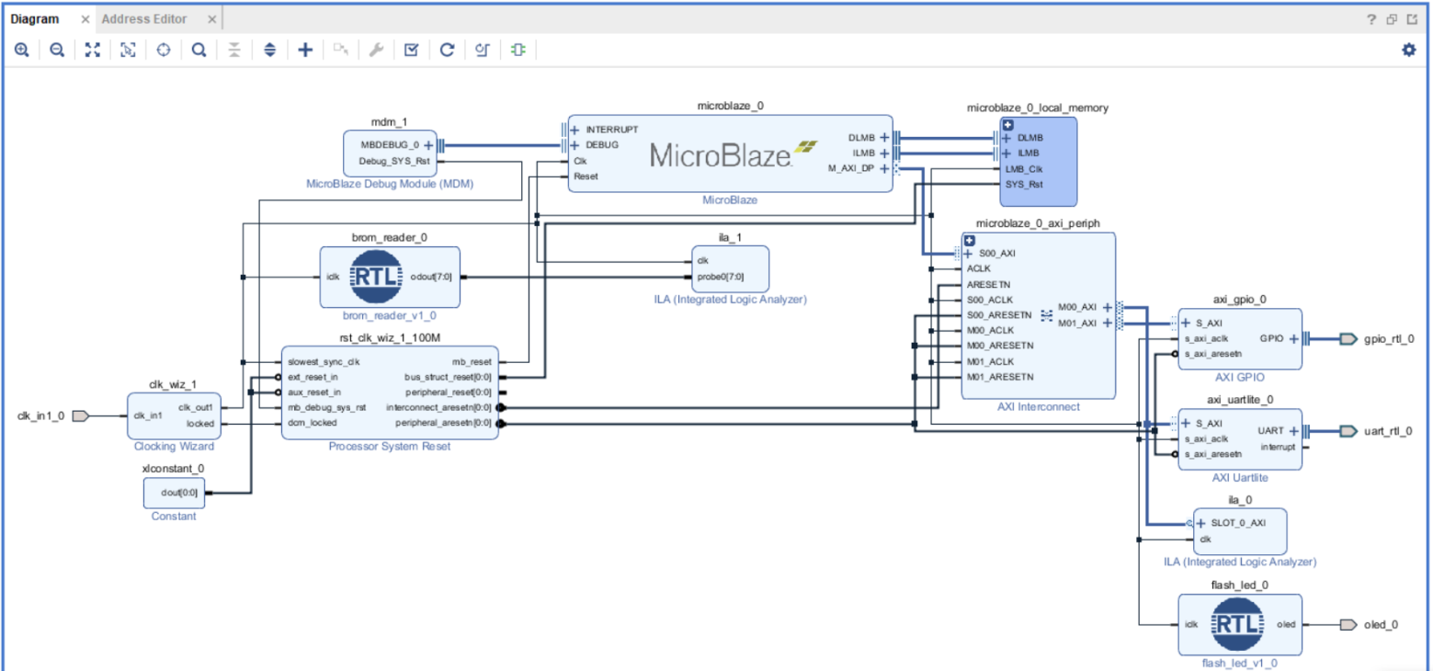Click the 'AXI GPIO' label
Viewport: 1433px width, 671px height.
[x=1240, y=378]
